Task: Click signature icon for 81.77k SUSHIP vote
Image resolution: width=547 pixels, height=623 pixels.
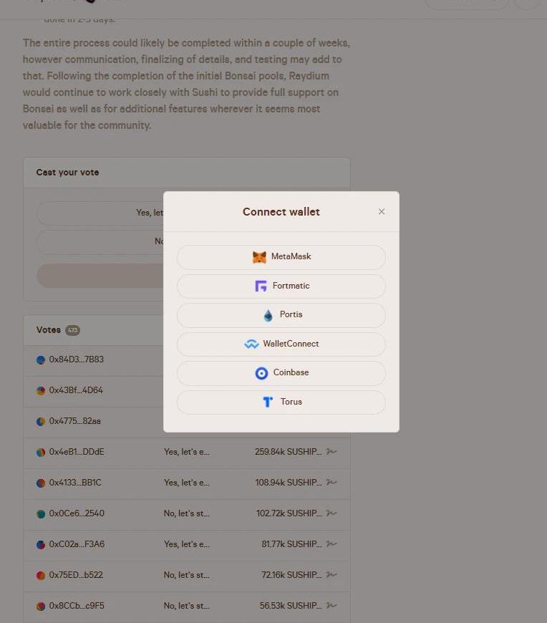Action: pos(331,544)
